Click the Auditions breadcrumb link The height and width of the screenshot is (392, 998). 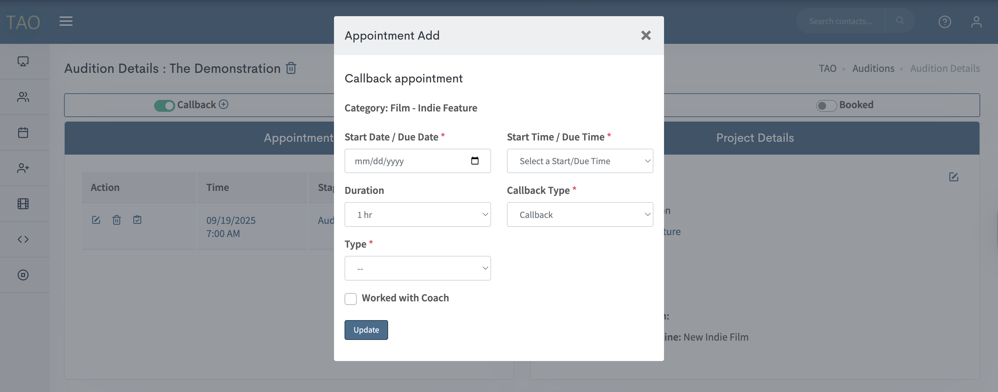[873, 69]
